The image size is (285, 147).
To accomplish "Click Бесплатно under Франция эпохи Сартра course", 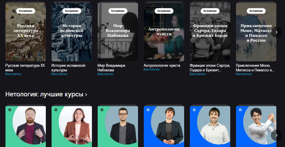I will point(198,74).
